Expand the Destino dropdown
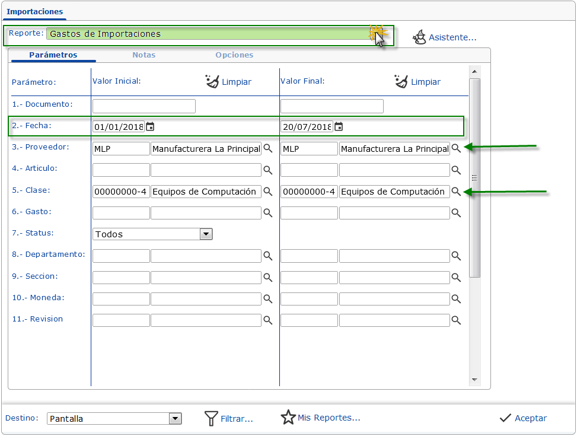Image resolution: width=577 pixels, height=436 pixels. tap(175, 419)
